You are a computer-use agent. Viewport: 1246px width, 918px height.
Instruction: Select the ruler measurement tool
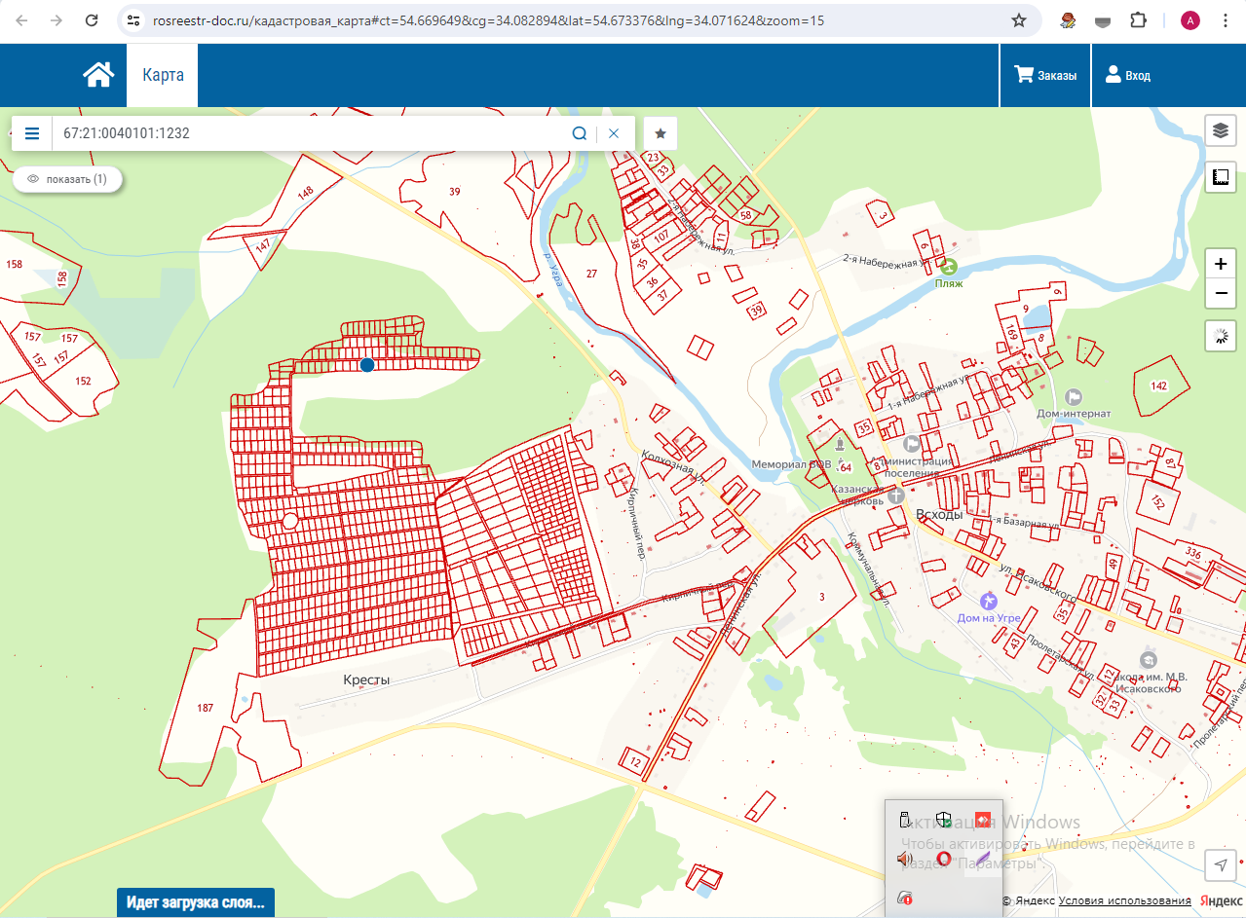[x=1220, y=177]
